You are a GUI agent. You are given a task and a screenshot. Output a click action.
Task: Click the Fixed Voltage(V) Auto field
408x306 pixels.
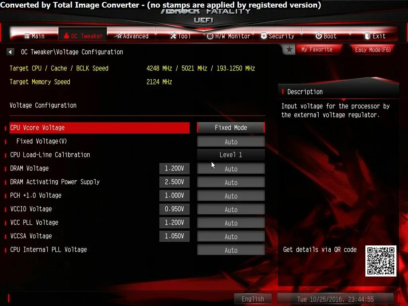click(x=231, y=142)
